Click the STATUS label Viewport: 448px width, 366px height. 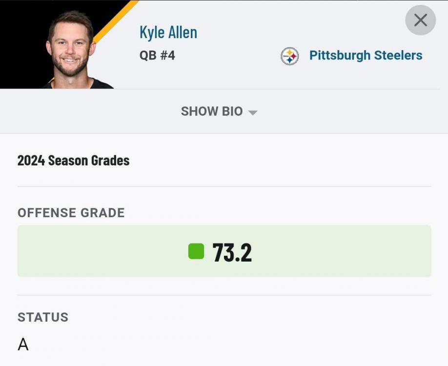[x=43, y=317]
